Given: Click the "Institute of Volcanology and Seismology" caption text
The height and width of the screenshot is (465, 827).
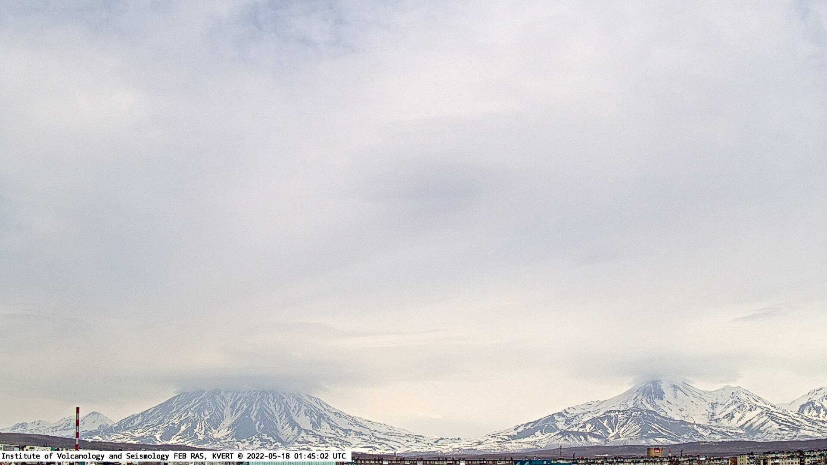Looking at the screenshot, I should click(85, 456).
